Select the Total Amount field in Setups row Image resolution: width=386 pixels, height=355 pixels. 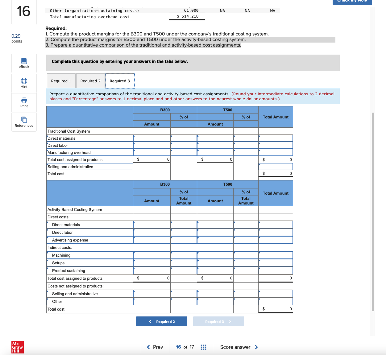pyautogui.click(x=276, y=263)
